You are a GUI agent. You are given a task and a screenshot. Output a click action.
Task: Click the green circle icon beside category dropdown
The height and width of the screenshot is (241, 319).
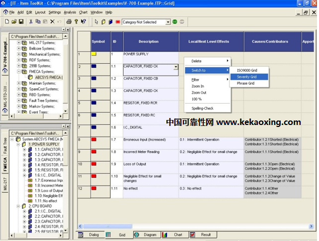point(175,22)
